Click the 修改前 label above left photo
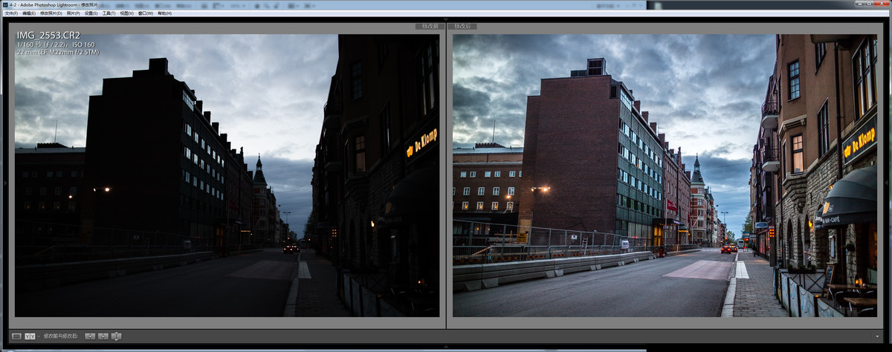 coord(430,27)
